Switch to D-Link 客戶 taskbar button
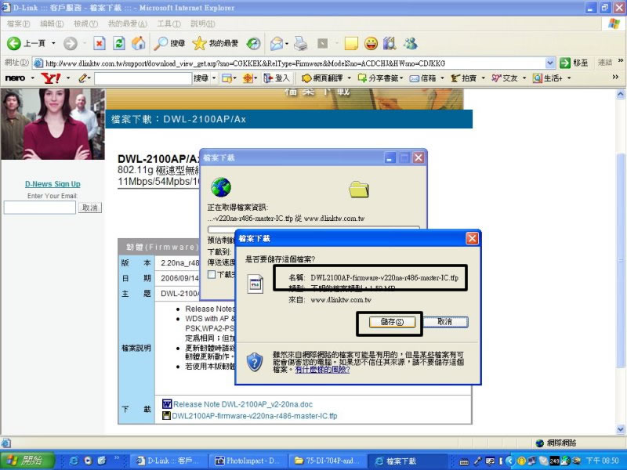Screen dimensions: 627x470 click(x=168, y=461)
